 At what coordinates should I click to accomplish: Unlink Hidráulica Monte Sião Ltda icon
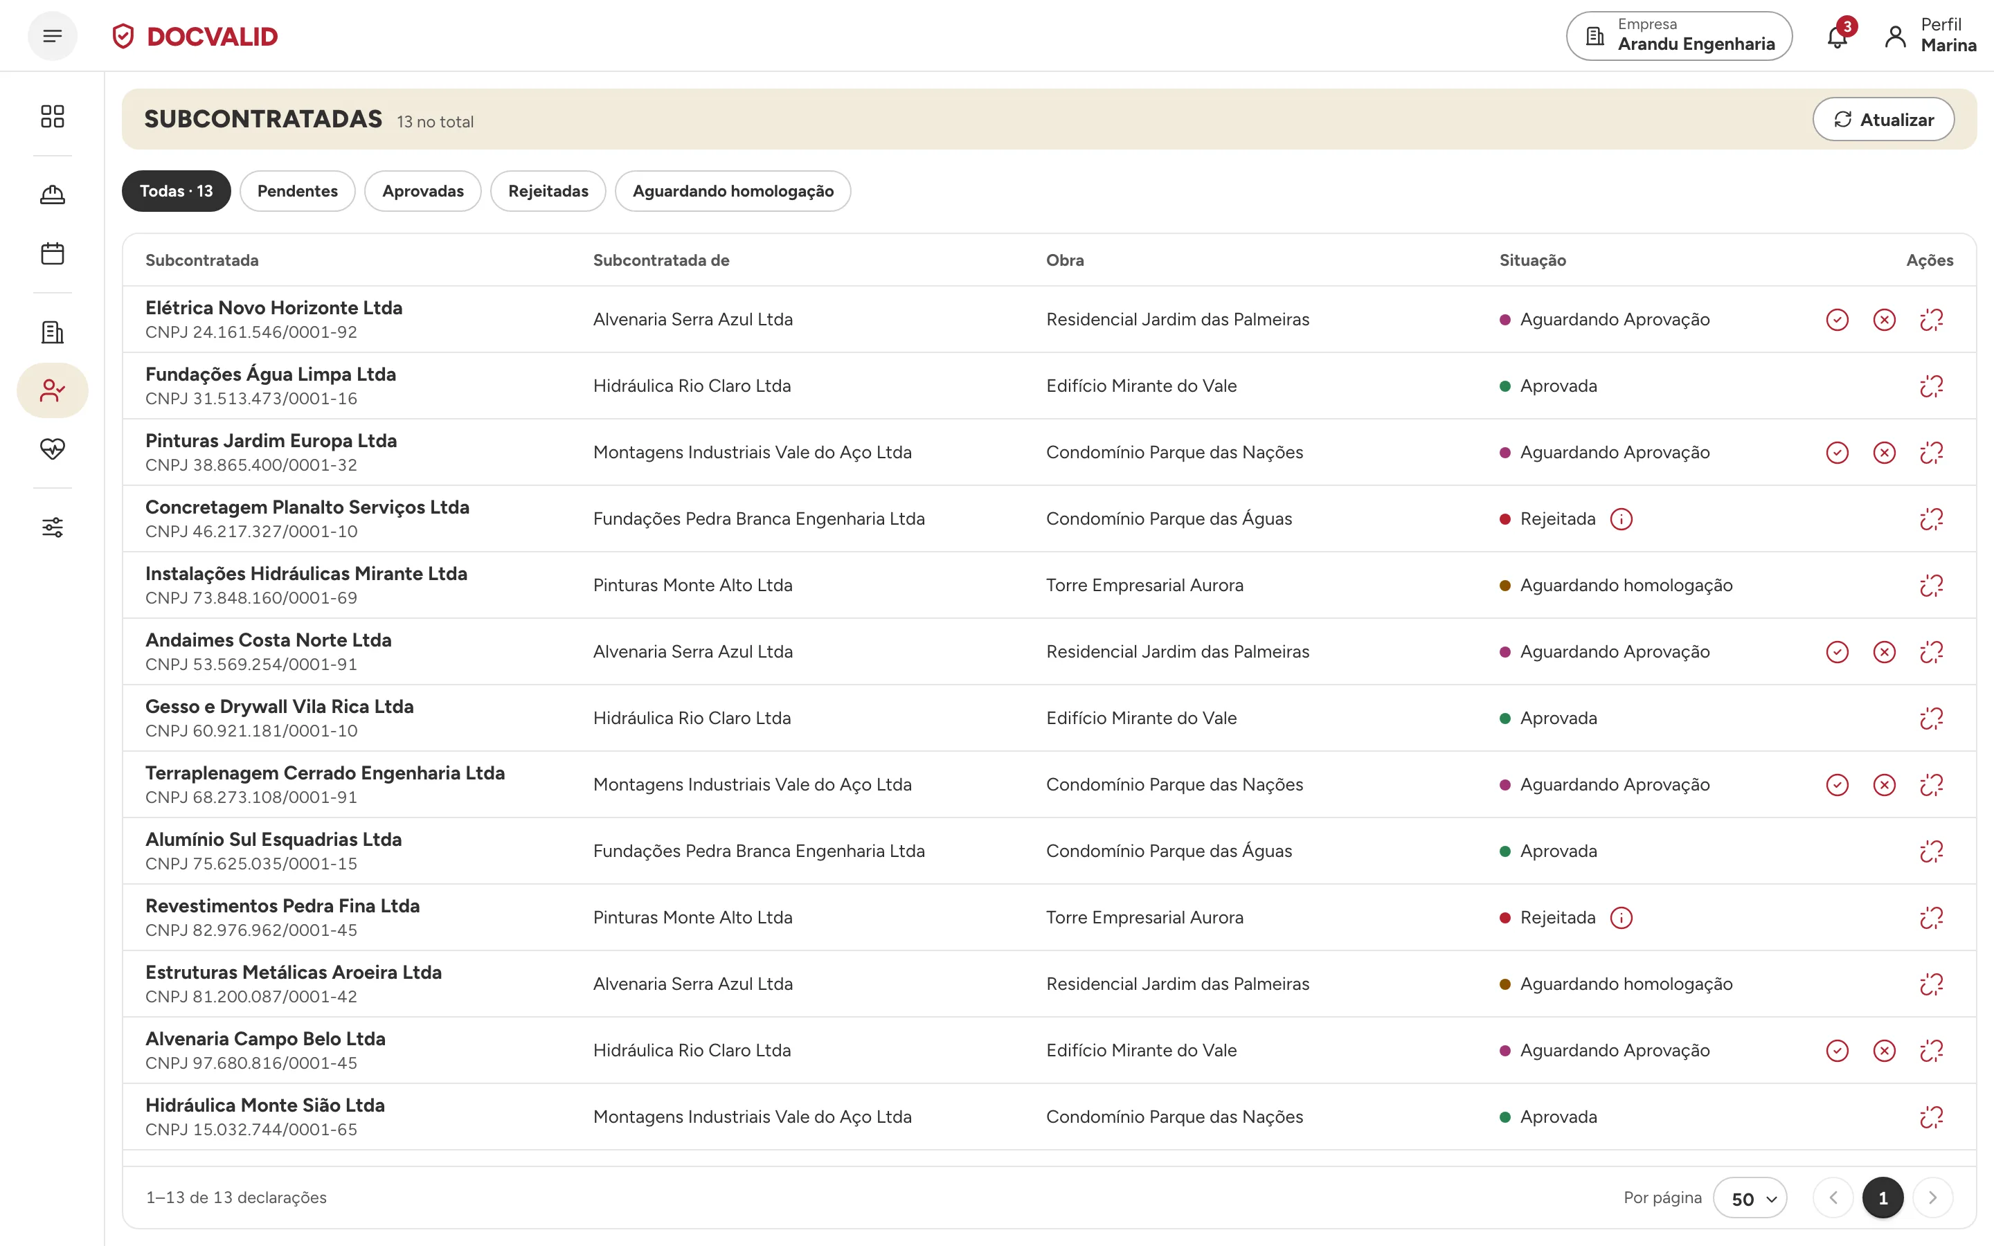tap(1932, 1117)
